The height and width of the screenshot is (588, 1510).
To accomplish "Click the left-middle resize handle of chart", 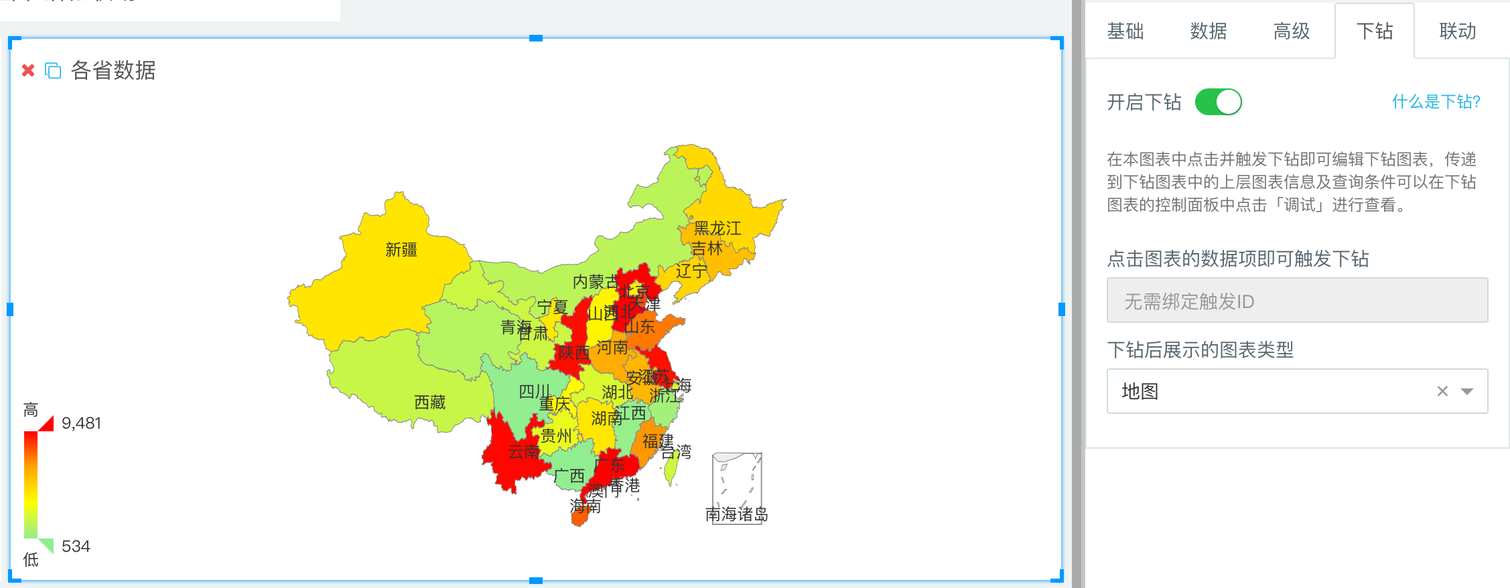I will pos(10,309).
